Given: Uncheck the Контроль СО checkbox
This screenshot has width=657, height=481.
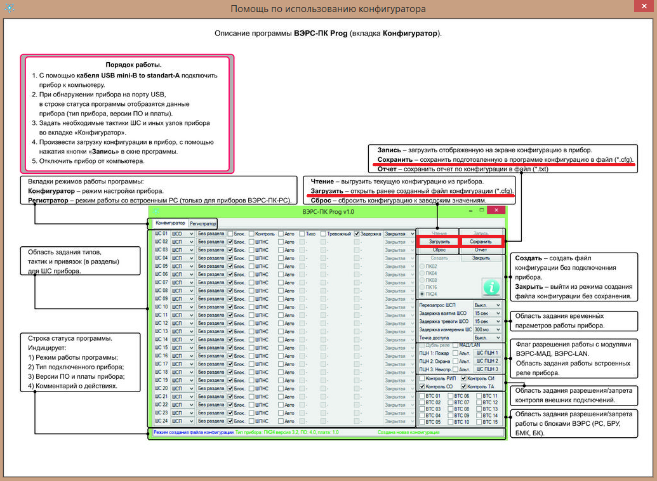Looking at the screenshot, I should click(x=422, y=386).
